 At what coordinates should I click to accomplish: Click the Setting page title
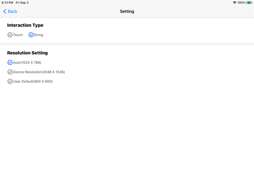[x=127, y=11]
